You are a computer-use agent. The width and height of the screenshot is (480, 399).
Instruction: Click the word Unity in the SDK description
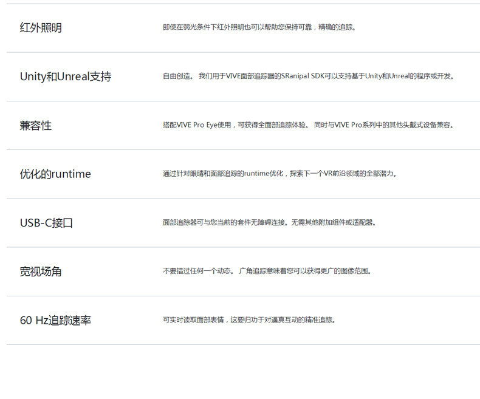[x=373, y=76]
